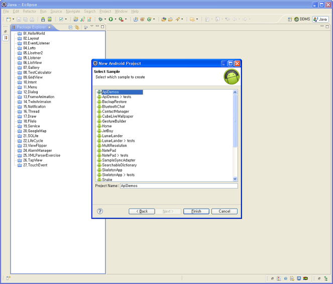Open the New wizard dropdown arrow
333x284 pixels.
(13, 19)
